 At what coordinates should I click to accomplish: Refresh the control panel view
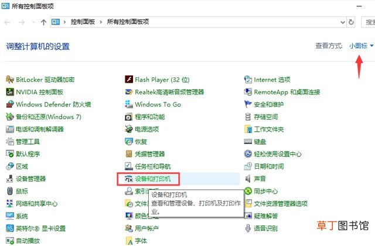click(x=351, y=22)
